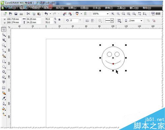The image size is (165, 130).
Task: Select the Pick tool in the toolbox
Action: [4, 29]
